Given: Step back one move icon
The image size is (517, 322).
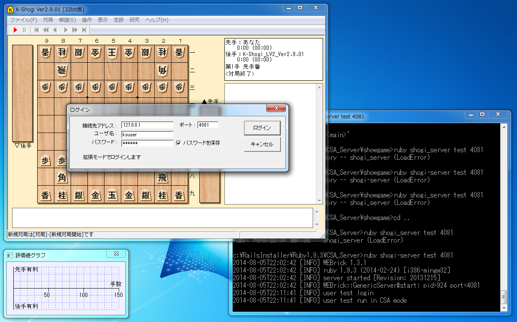Looking at the screenshot, I should click(x=55, y=30).
